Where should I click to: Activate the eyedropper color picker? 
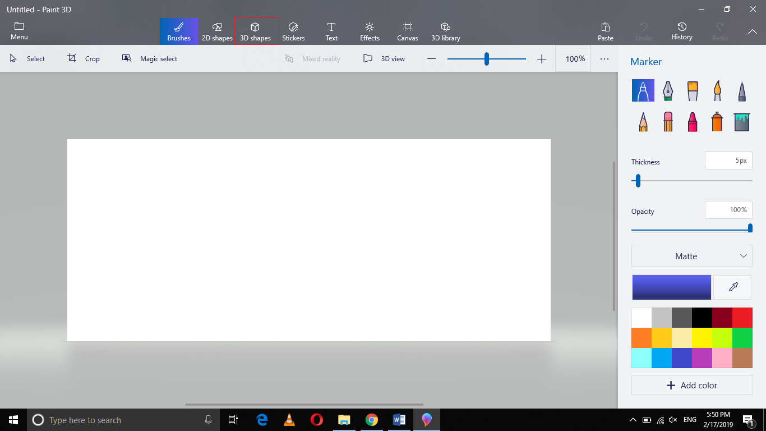pos(732,287)
